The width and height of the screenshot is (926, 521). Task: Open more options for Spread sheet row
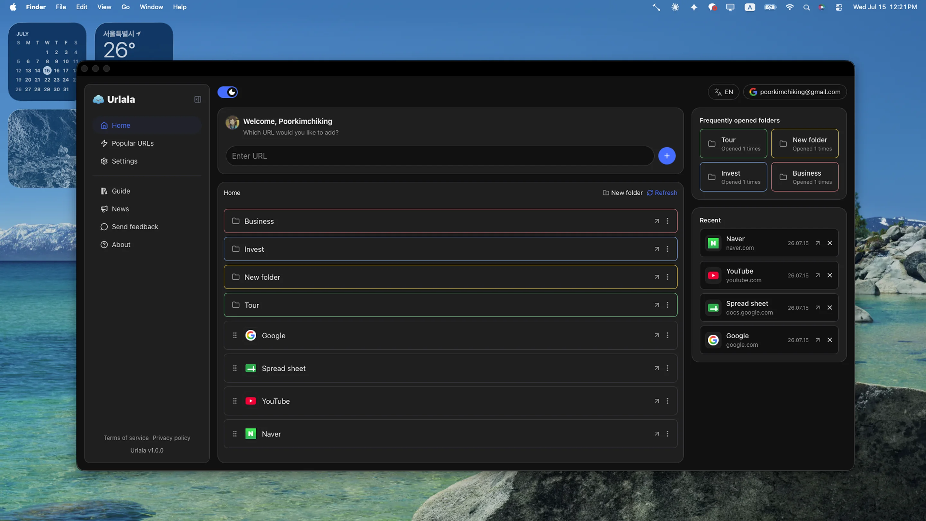click(x=667, y=369)
